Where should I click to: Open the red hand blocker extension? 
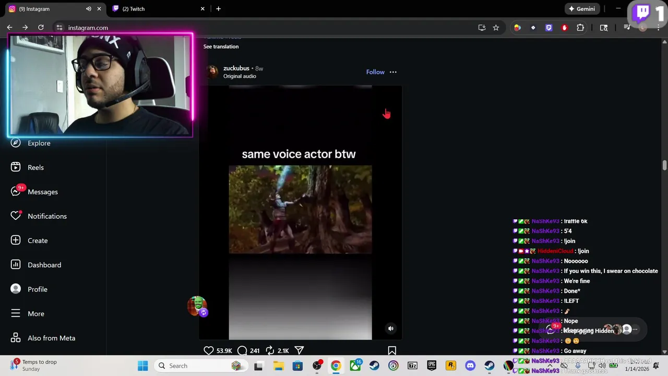pyautogui.click(x=564, y=28)
